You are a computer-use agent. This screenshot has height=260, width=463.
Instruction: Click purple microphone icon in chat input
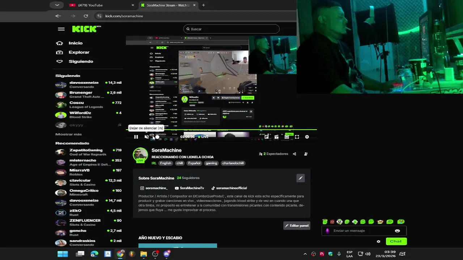coord(327,231)
